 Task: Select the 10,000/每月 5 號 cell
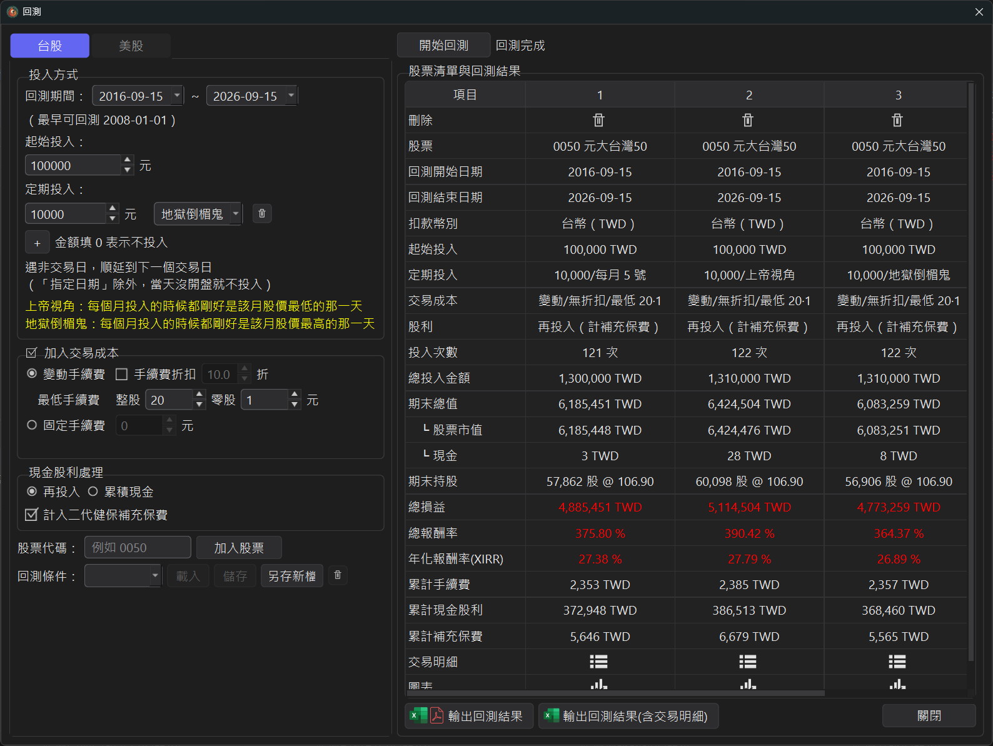[x=600, y=275]
